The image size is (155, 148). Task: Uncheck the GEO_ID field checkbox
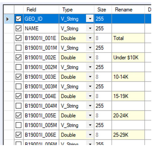[18, 19]
